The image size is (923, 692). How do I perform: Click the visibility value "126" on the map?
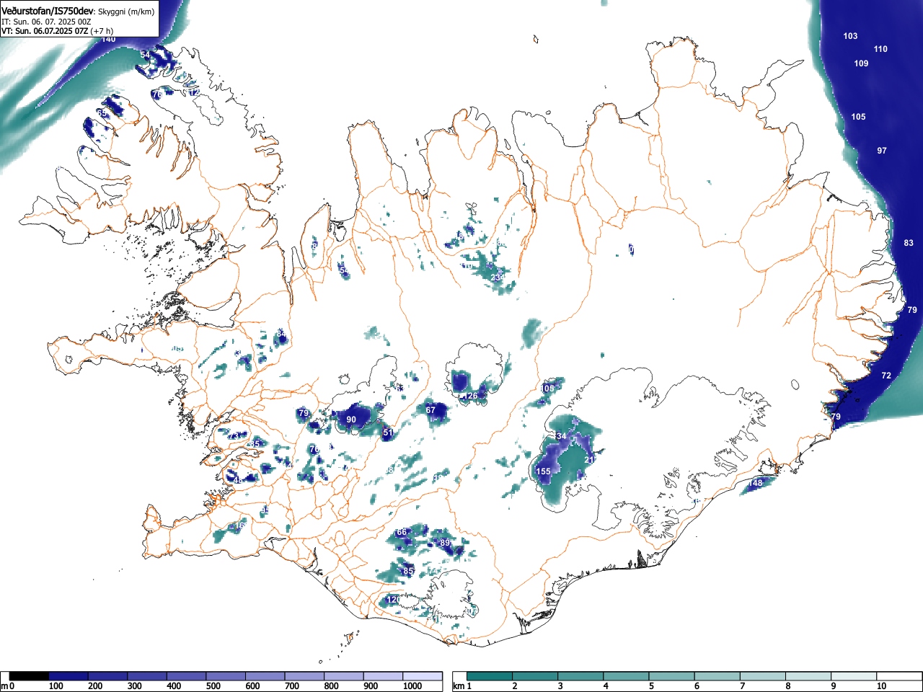[x=470, y=396]
